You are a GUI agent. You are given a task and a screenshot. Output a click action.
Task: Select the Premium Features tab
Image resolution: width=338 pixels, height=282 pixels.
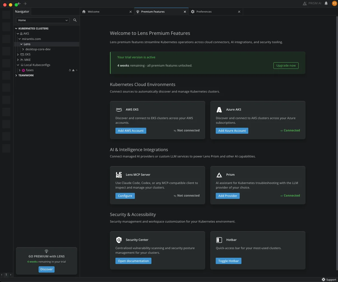point(161,12)
